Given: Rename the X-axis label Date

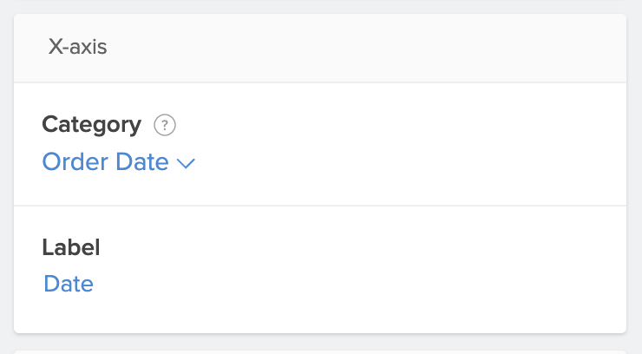Looking at the screenshot, I should pos(69,284).
